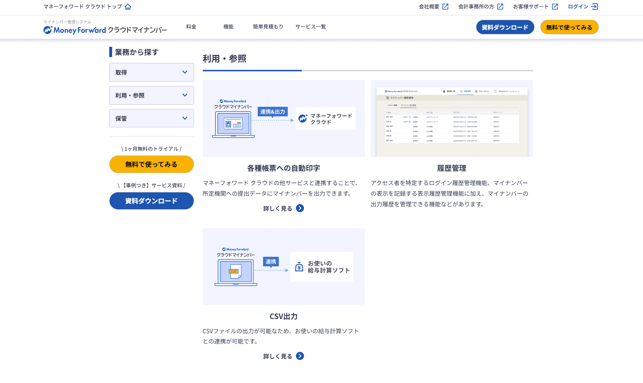643x383 pixels.
Task: Click 詳しく見る under 各種帳票への自動印字
Action: pos(278,209)
